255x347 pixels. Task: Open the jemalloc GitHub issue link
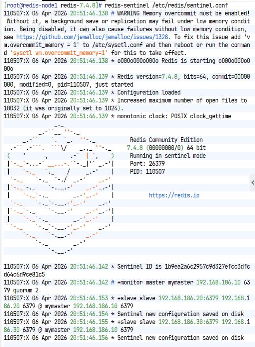(93, 37)
